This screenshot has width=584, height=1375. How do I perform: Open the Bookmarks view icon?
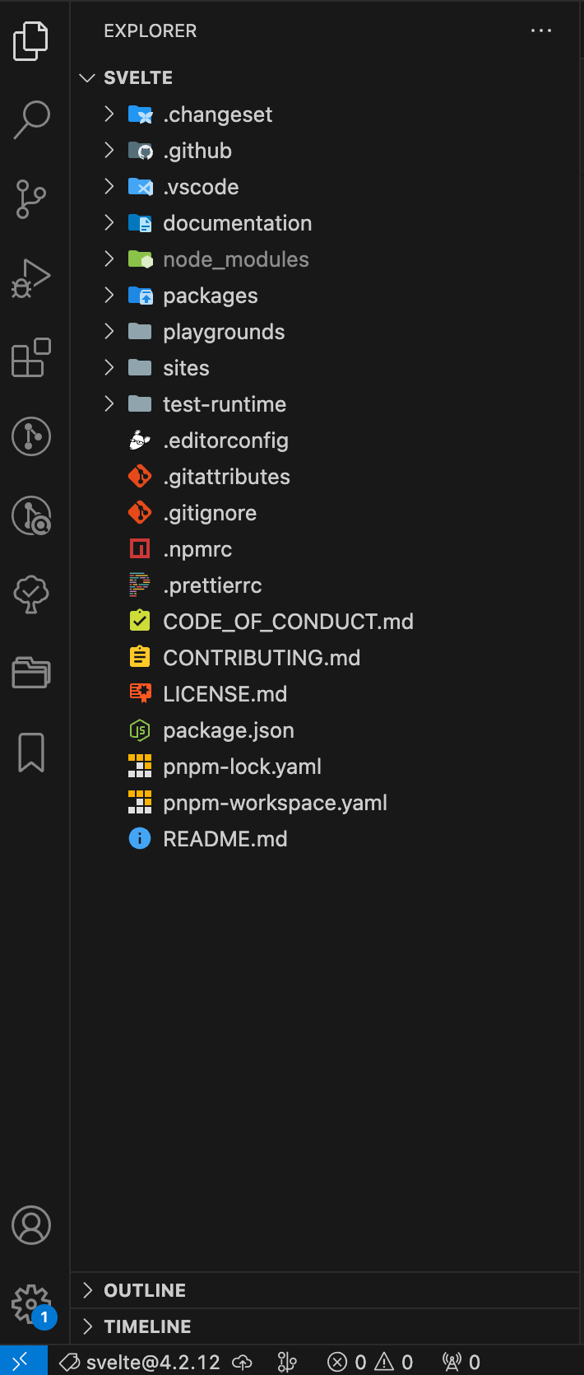click(x=32, y=753)
